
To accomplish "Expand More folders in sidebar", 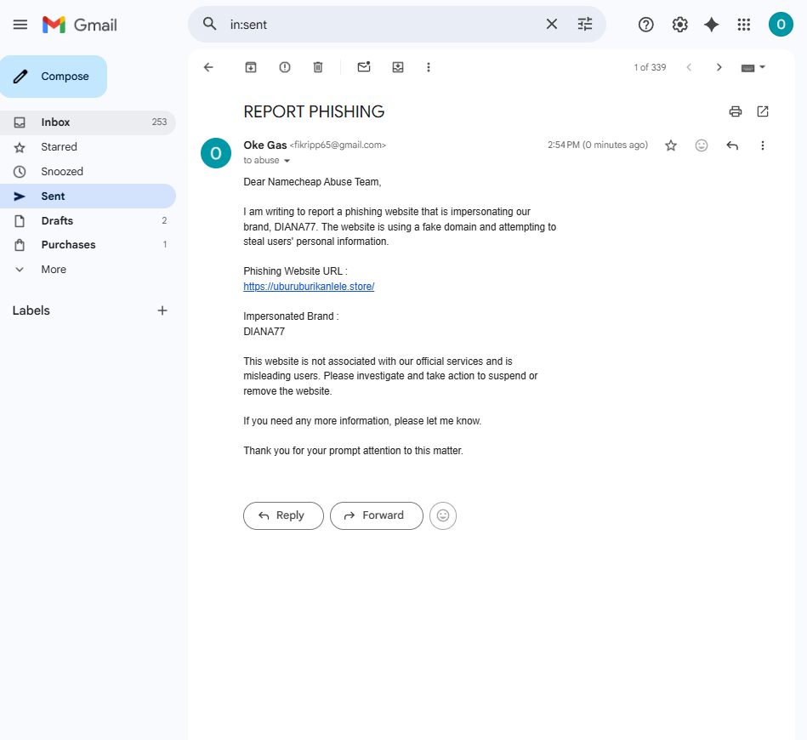I will pyautogui.click(x=88, y=270).
